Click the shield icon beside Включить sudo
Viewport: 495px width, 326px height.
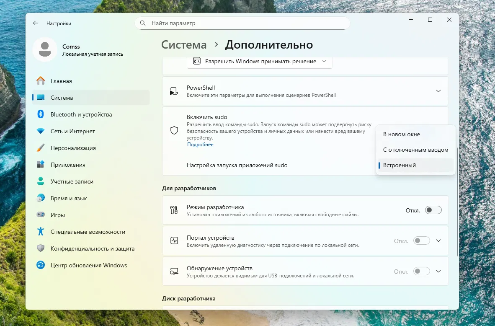[x=174, y=130]
